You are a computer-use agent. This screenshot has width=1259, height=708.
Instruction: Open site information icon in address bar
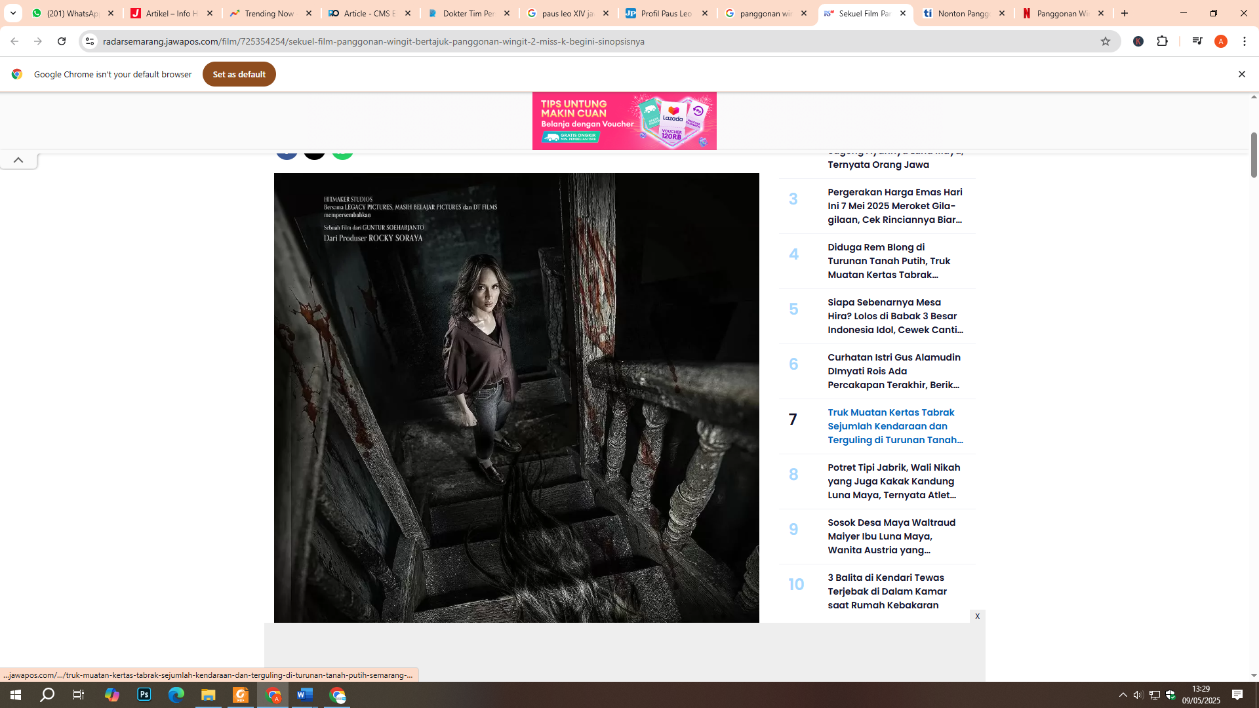point(90,41)
